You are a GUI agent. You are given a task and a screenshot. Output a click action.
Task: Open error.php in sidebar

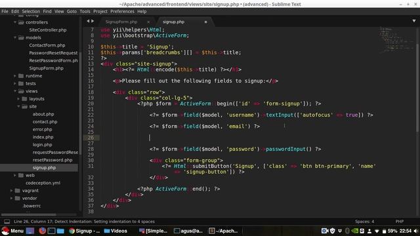point(42,130)
